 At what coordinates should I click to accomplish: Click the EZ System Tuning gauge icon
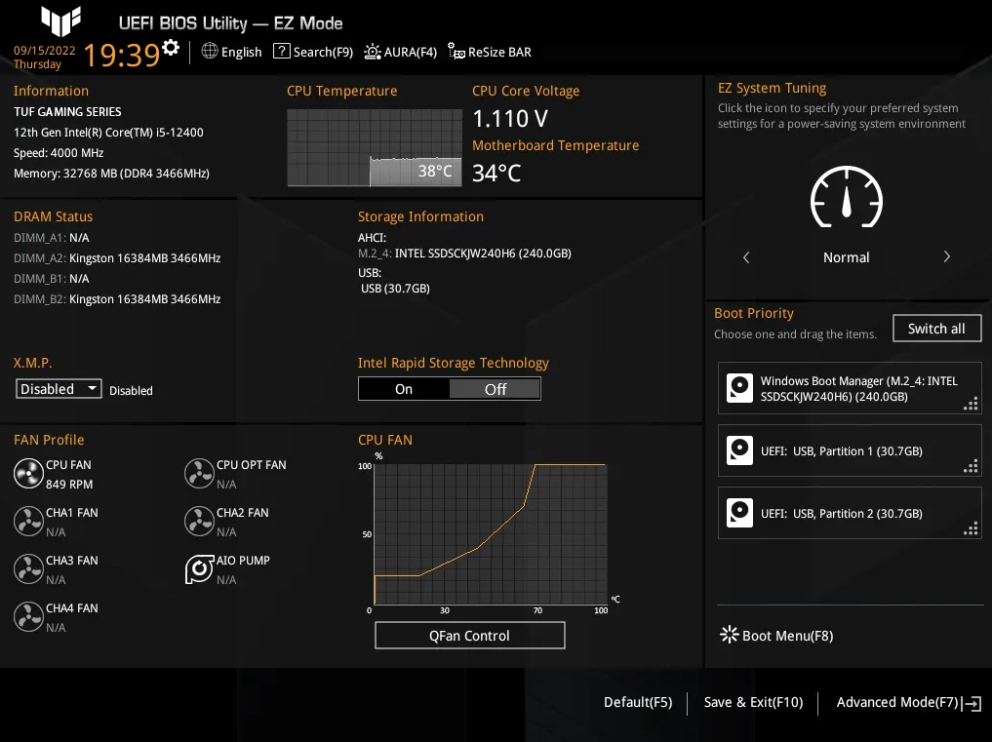click(847, 197)
